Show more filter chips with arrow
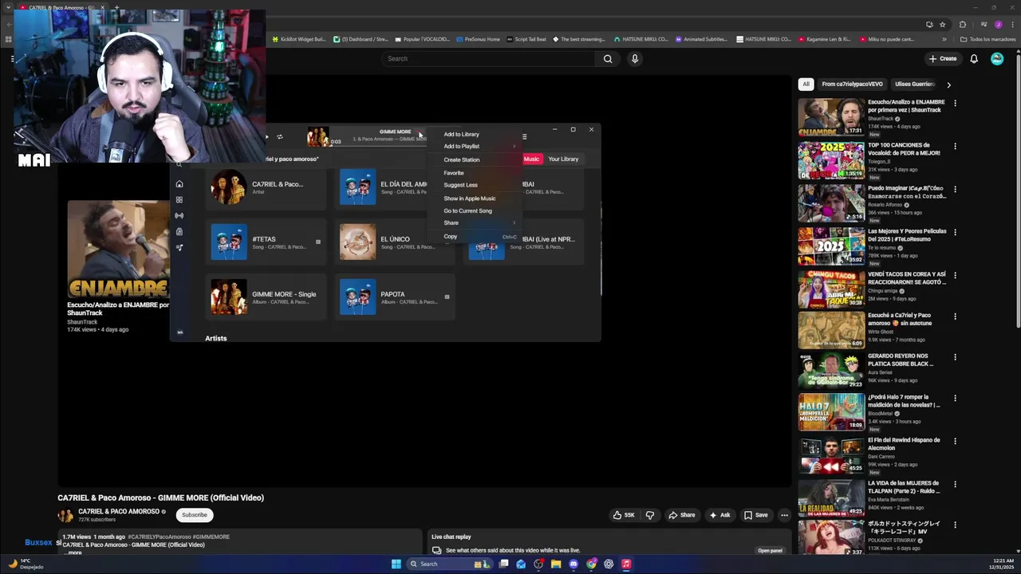The height and width of the screenshot is (574, 1021). 948,84
